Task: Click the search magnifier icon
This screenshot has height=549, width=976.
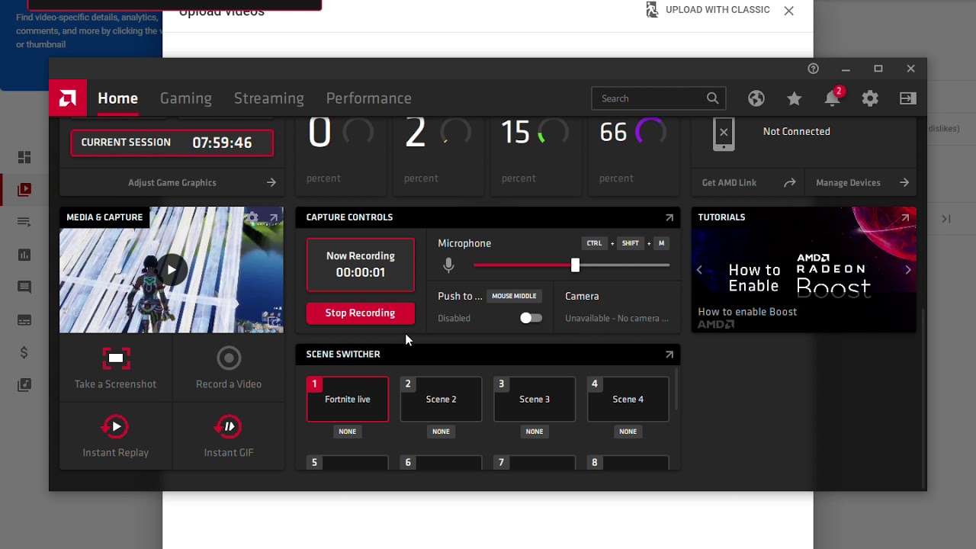Action: (x=712, y=98)
